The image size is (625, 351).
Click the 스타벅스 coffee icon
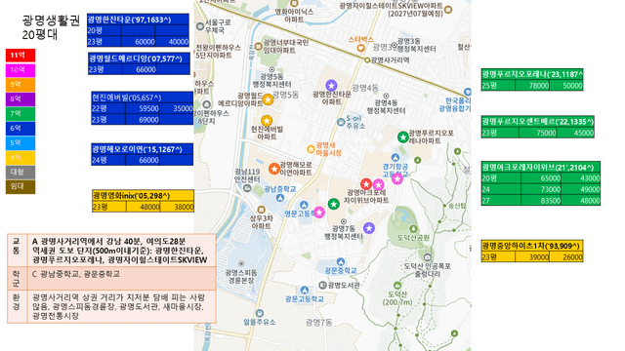coord(360,48)
